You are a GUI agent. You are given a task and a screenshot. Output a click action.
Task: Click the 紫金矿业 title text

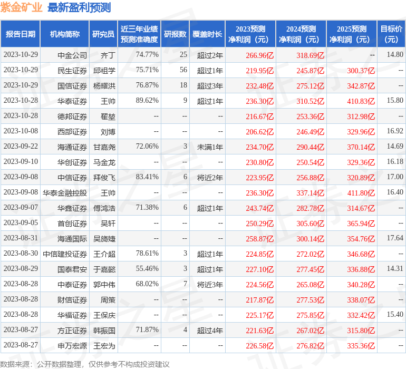21,7
